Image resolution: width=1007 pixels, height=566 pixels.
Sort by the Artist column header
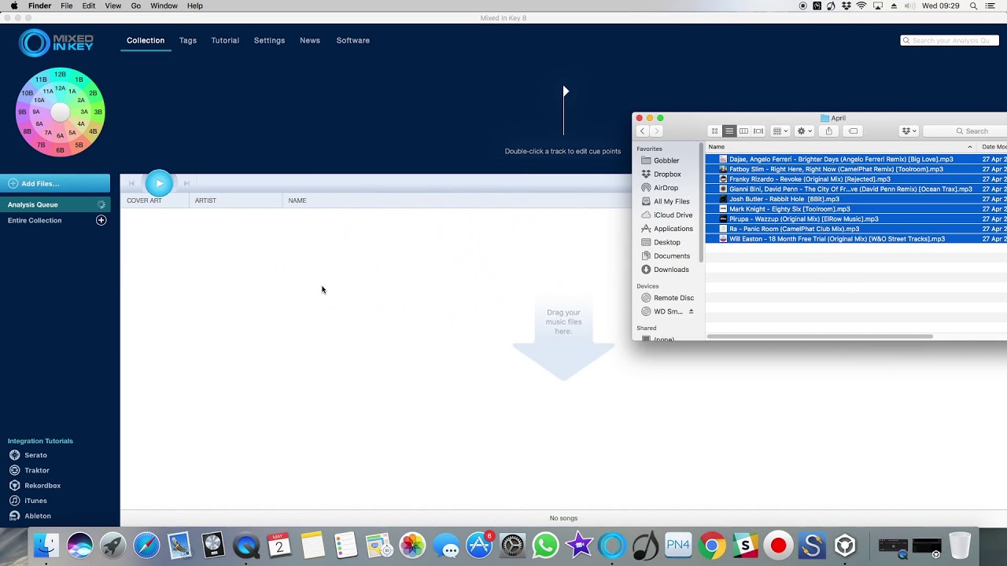236,200
